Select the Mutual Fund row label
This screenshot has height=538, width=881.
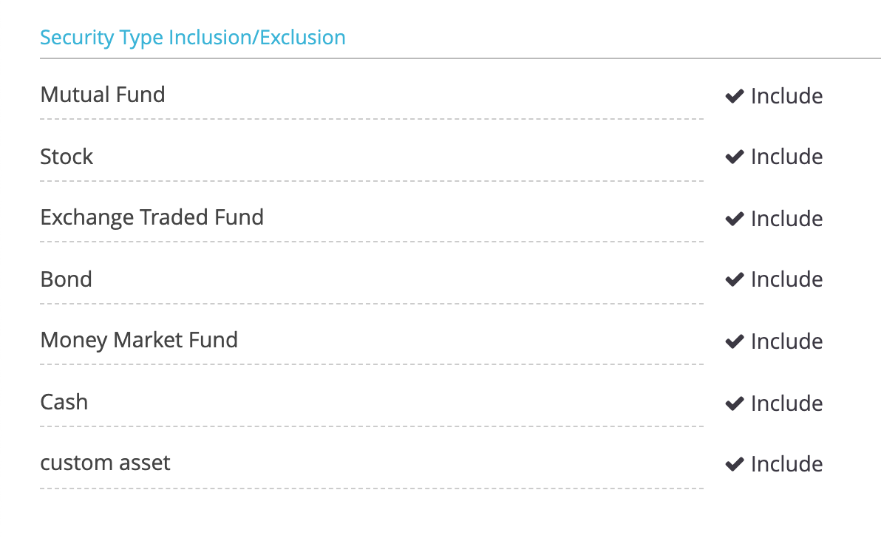coord(103,95)
